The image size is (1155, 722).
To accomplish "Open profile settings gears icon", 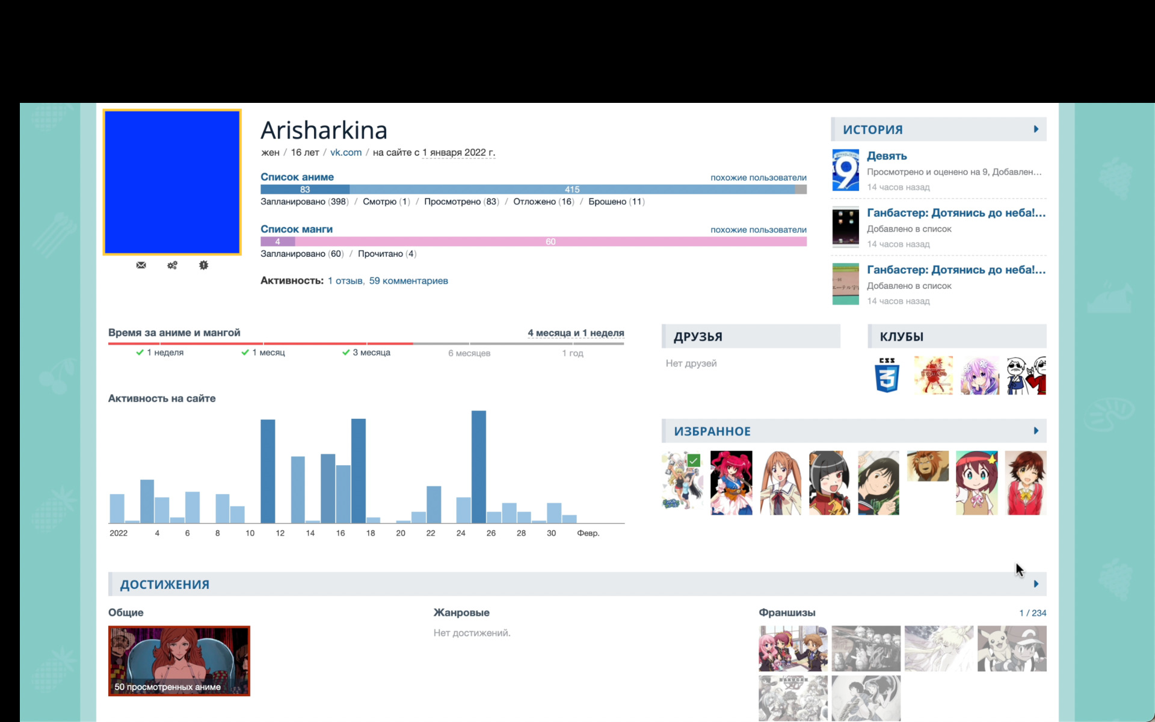I will click(x=172, y=265).
